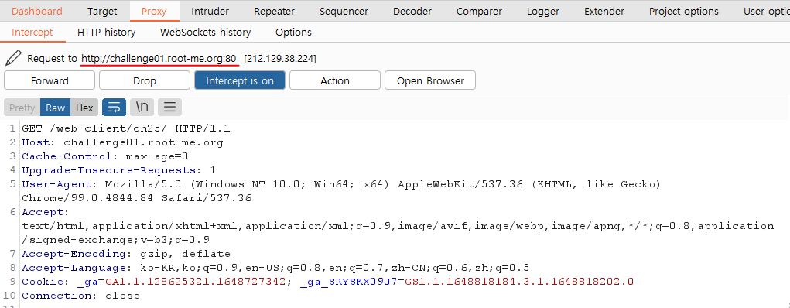Click the _ga cookie value GA1.1.128625321.1648727342
This screenshot has height=308, width=790.
coord(196,281)
